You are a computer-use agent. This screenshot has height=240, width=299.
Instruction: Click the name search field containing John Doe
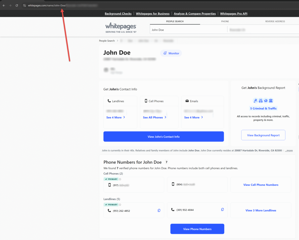pyautogui.click(x=188, y=30)
